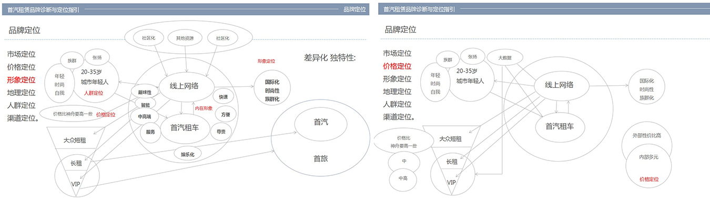This screenshot has height=200, width=710.
Task: Click the red 内在形象 label
Action: click(x=204, y=108)
